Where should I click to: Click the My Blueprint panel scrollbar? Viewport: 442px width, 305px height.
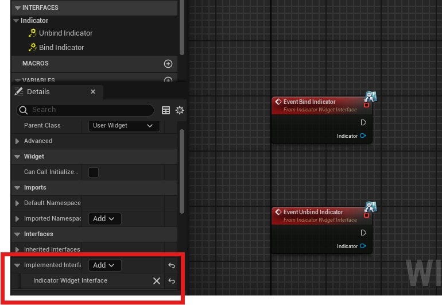click(182, 28)
